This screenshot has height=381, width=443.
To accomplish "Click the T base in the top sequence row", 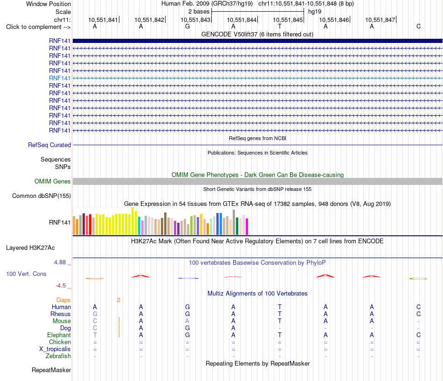I will point(280,26).
